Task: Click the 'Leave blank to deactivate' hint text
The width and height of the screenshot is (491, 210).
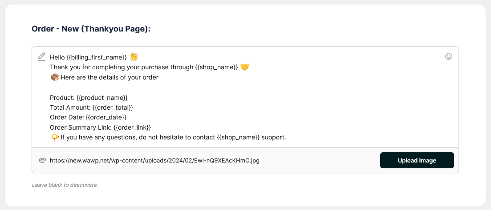Action: [x=65, y=185]
